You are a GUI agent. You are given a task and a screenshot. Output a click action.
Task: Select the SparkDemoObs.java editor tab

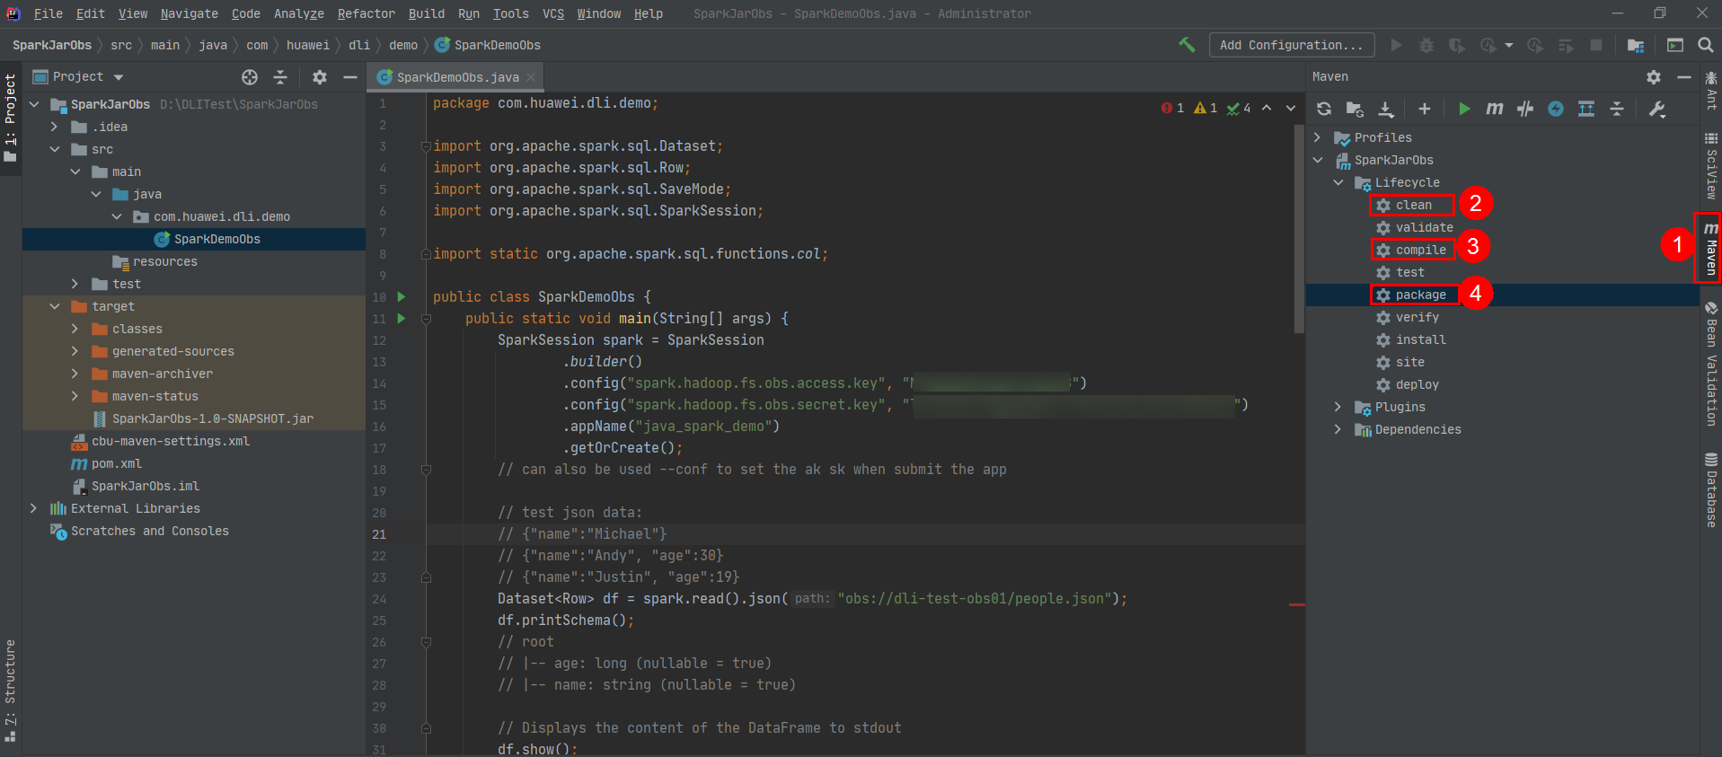(x=457, y=77)
